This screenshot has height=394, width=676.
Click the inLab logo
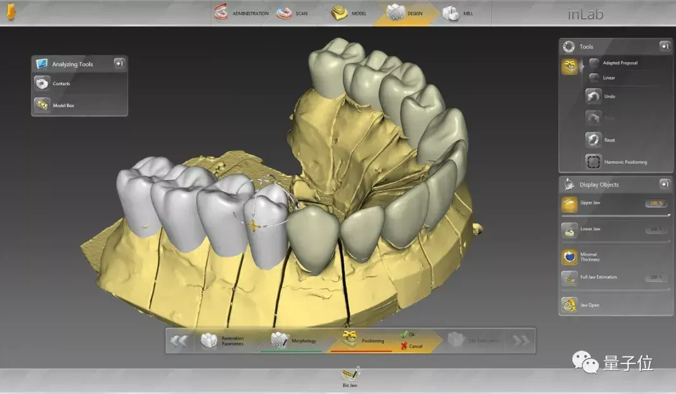coord(585,14)
